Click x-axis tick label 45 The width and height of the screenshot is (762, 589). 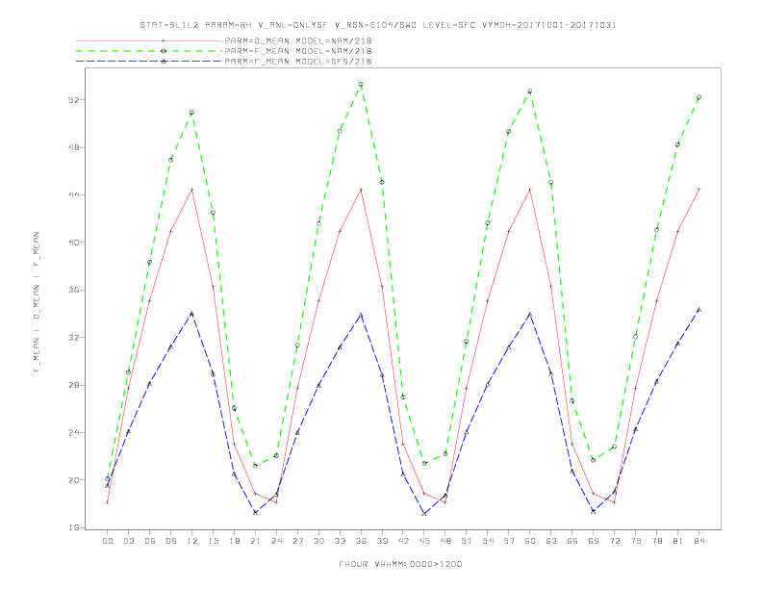(x=424, y=541)
